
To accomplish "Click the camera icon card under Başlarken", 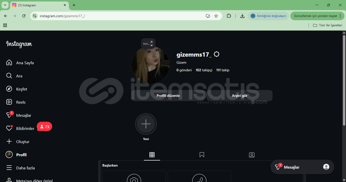I will 134,176.
